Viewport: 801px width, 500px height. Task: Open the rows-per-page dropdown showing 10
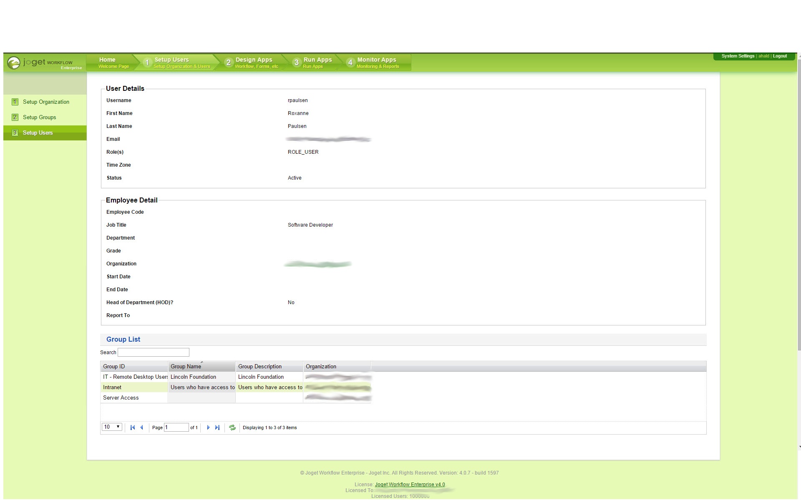point(112,427)
